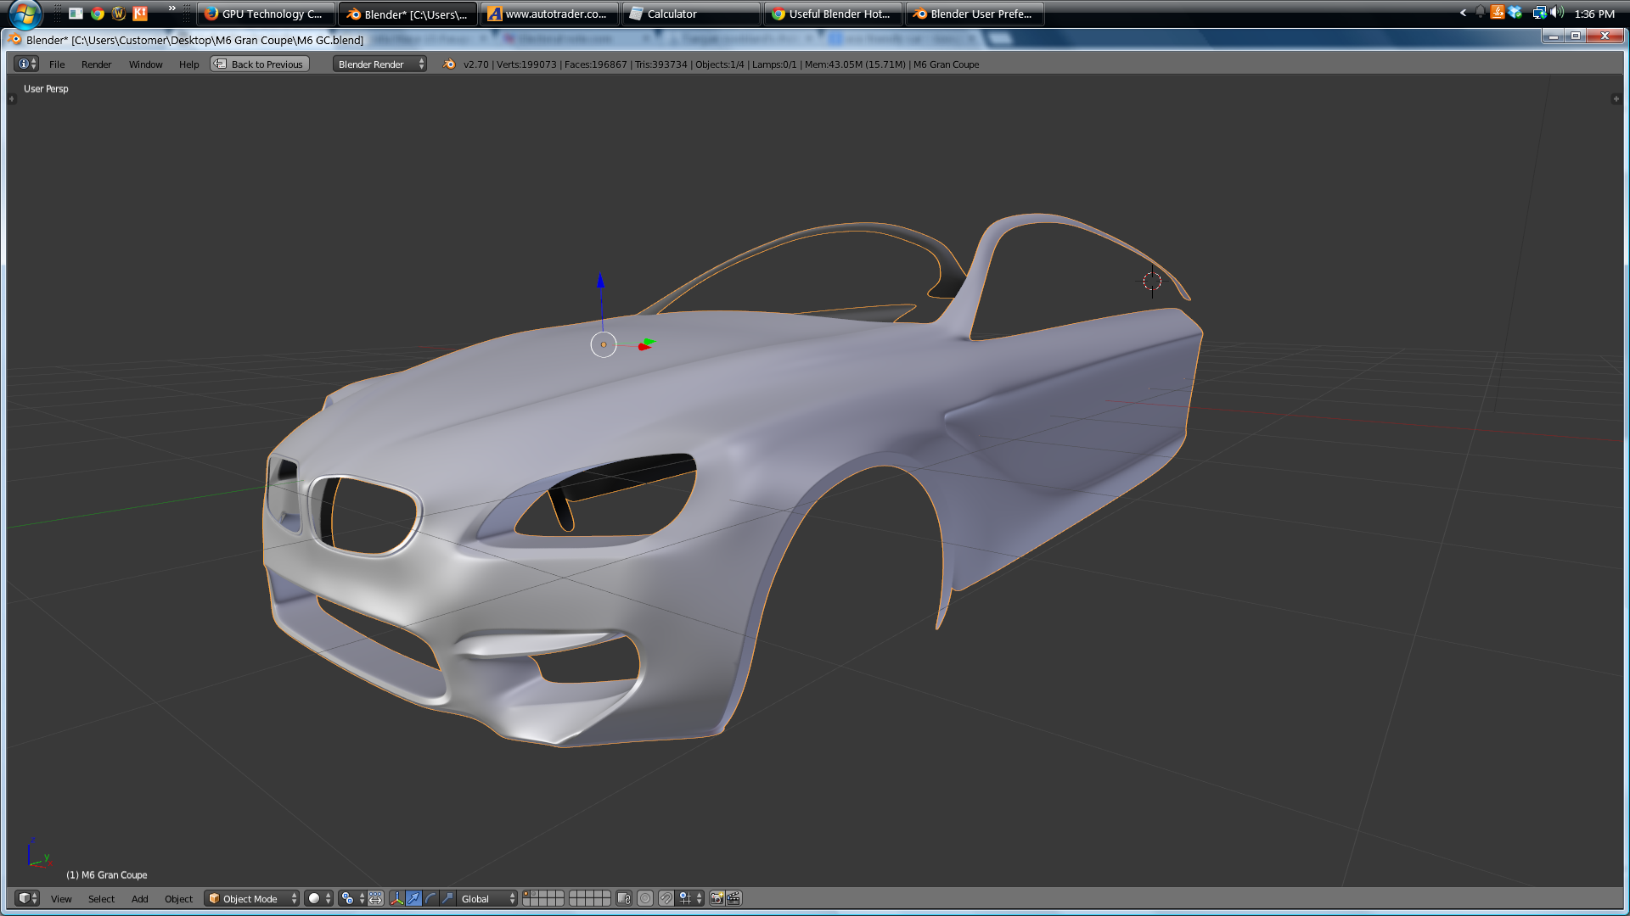The image size is (1630, 916).
Task: Open the Object Mode dropdown
Action: click(x=252, y=899)
